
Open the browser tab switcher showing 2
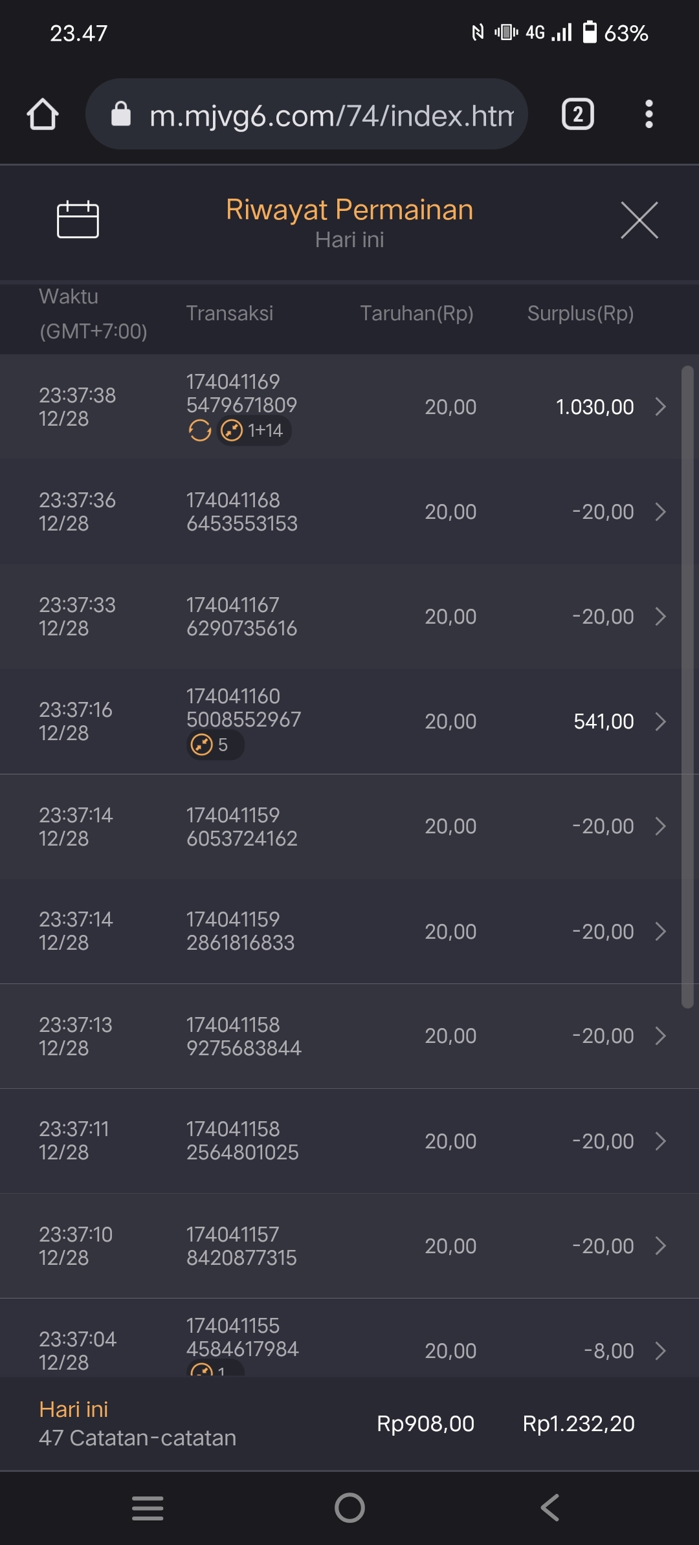pos(577,115)
